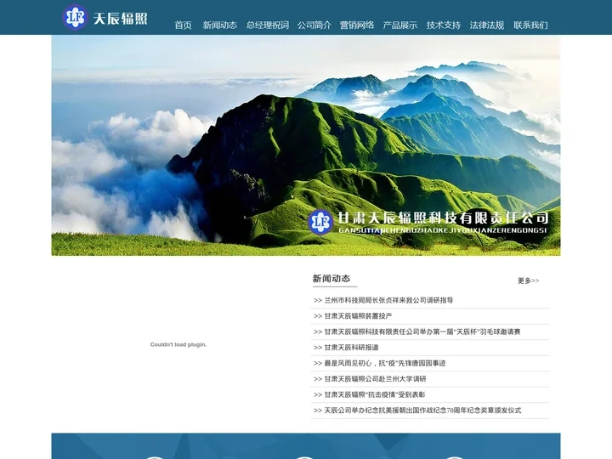Image resolution: width=612 pixels, height=459 pixels.
Task: Open 总经理祝词 navigation item
Action: (x=268, y=25)
